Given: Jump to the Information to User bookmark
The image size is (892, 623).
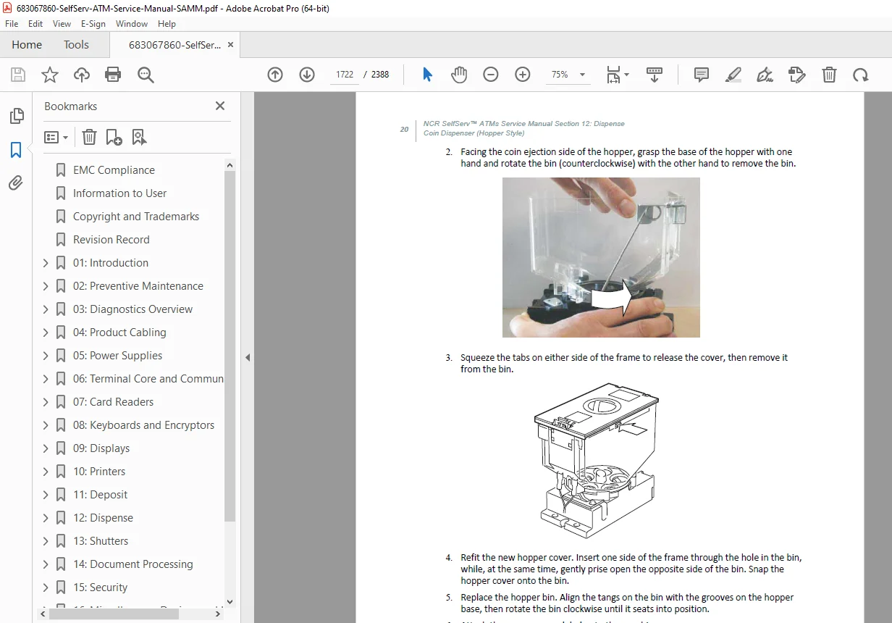Looking at the screenshot, I should click(x=119, y=193).
